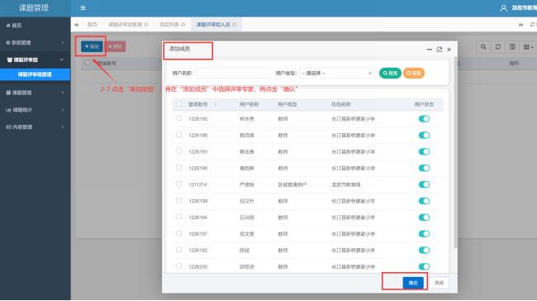Toggle user status switch for account 1226192
The width and height of the screenshot is (537, 301).
pyautogui.click(x=424, y=251)
